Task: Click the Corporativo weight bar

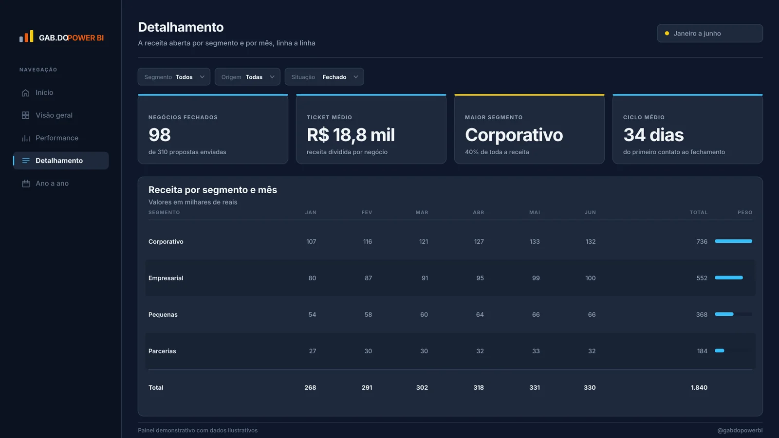Action: [733, 241]
